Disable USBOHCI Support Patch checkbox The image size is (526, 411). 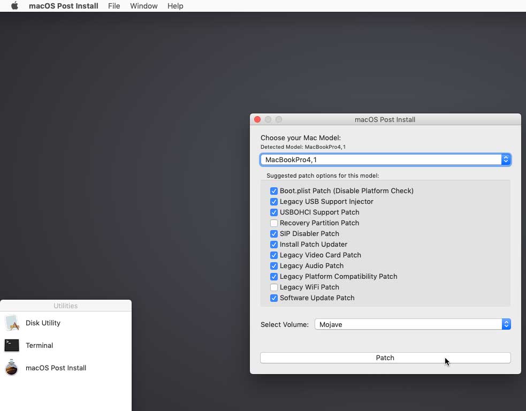[x=274, y=212]
